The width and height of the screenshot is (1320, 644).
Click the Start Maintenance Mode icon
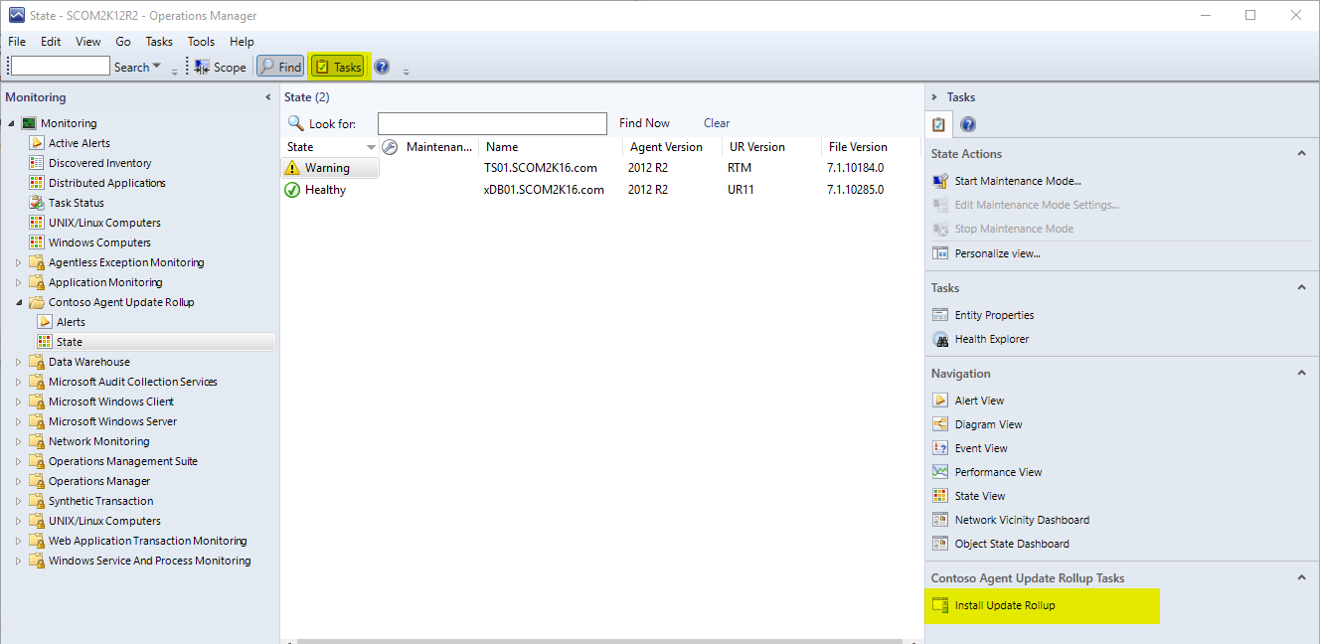[940, 181]
